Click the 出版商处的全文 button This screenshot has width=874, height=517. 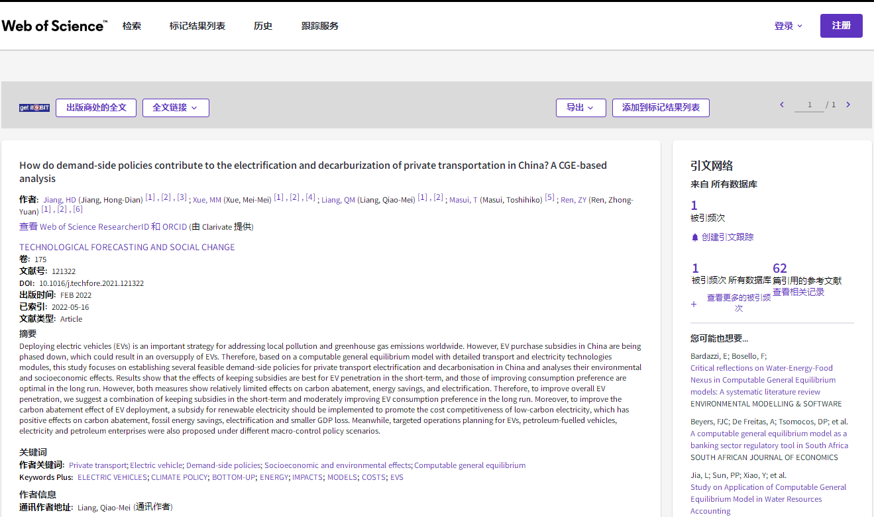(x=96, y=107)
